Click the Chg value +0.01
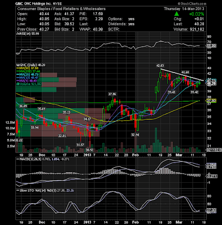 199,19
